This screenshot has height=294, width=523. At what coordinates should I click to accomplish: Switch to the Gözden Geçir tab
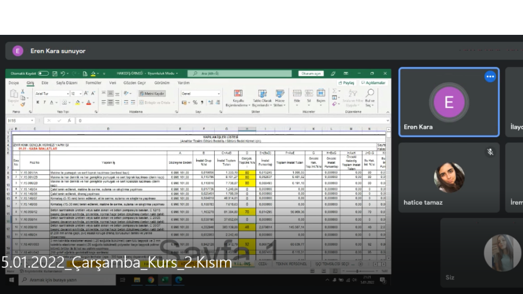point(135,83)
